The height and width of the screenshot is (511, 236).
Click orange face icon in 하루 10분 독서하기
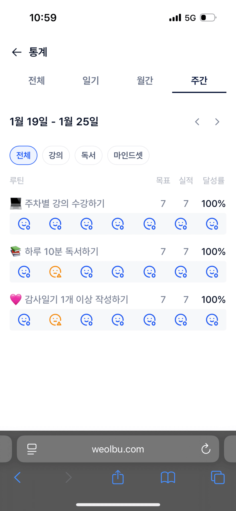(x=55, y=272)
